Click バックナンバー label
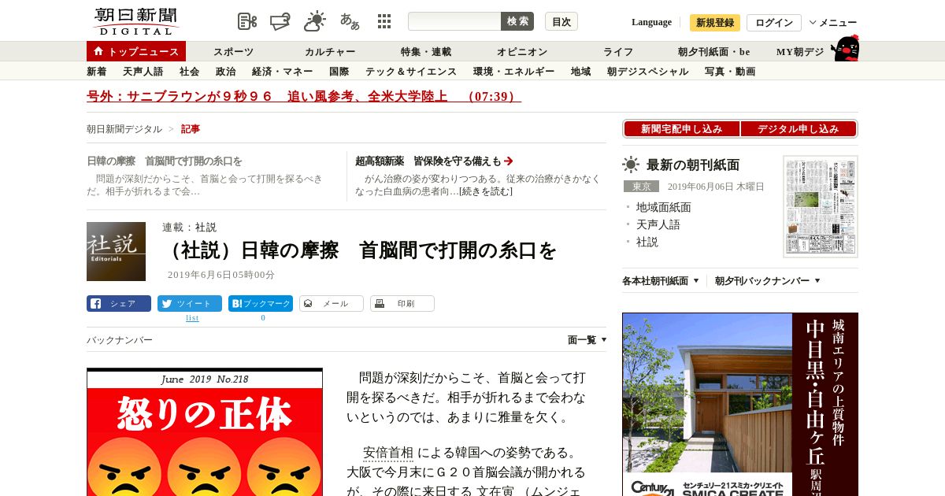 pos(120,340)
